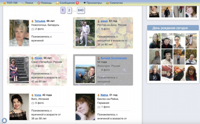Click the thumbs-up icon beside Симпатии

coord(107,3)
